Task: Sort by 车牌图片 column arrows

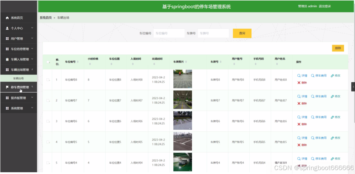Action: [x=186, y=62]
